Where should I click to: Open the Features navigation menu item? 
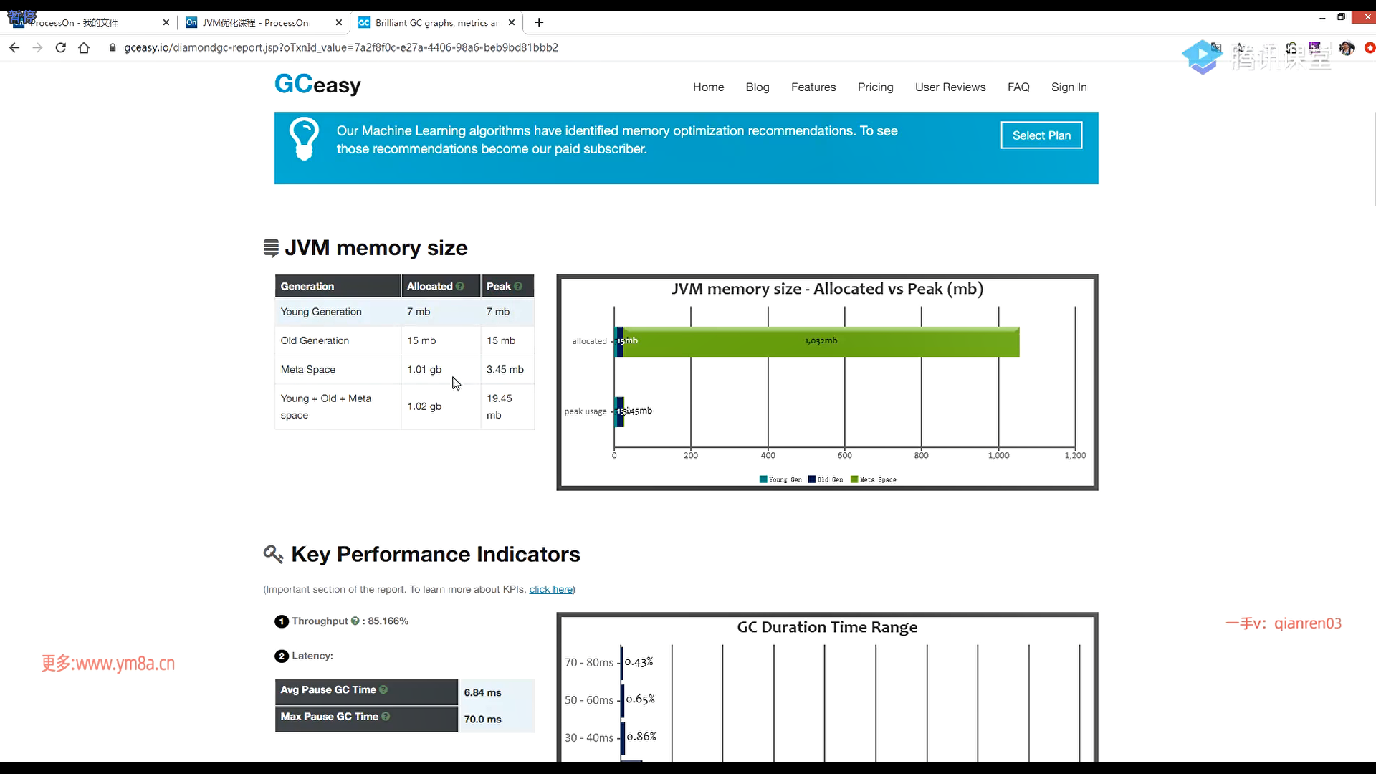[x=813, y=87]
